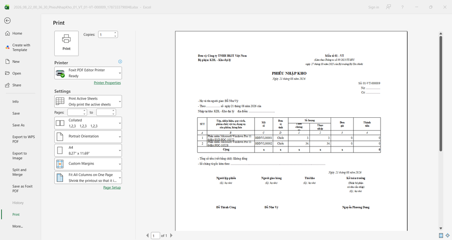Click the New document icon

point(8,62)
